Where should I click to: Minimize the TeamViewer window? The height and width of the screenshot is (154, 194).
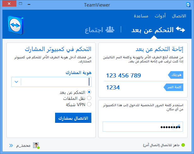(x=29, y=4)
